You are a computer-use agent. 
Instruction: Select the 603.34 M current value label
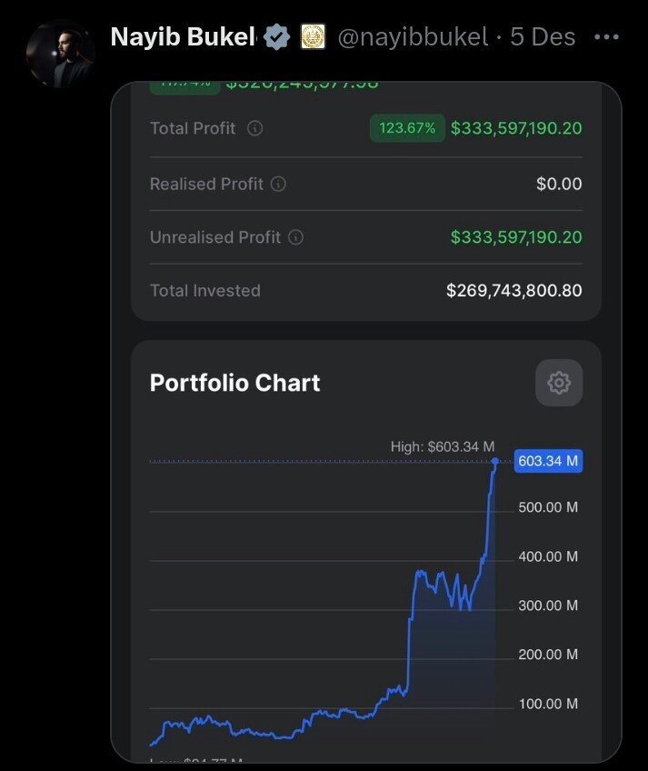(x=548, y=461)
